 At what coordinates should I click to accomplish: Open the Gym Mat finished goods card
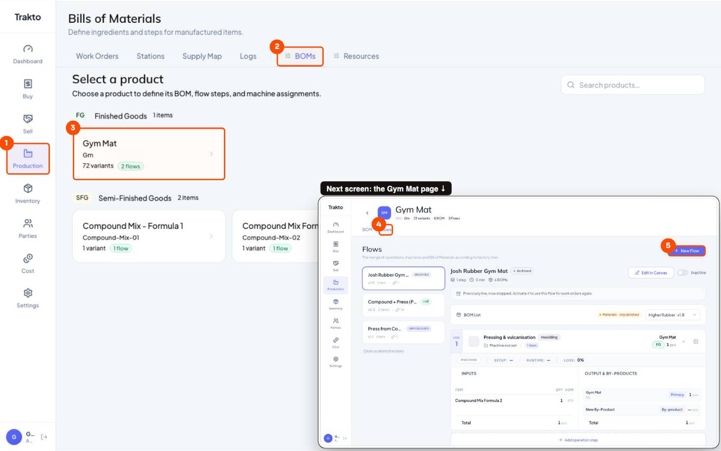pyautogui.click(x=149, y=154)
